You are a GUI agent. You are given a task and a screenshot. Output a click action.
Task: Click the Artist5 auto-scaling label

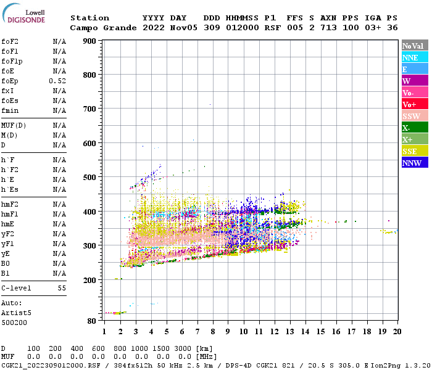tap(16, 313)
